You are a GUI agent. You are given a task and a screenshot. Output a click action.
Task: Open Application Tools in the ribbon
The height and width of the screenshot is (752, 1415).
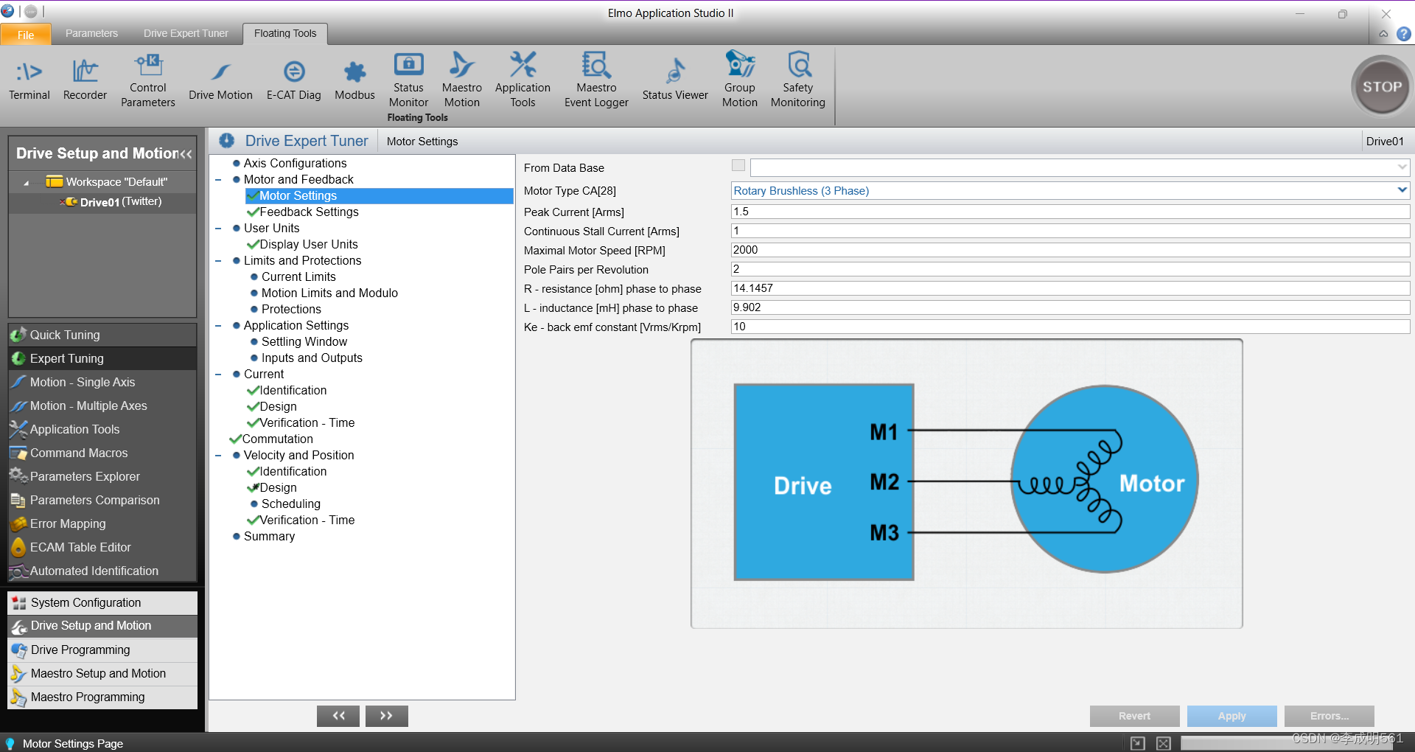tap(523, 80)
